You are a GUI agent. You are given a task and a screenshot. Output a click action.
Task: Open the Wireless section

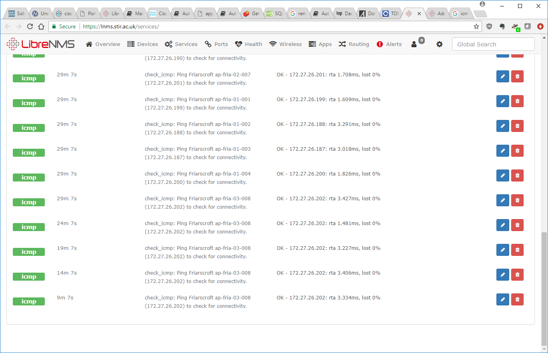point(285,44)
